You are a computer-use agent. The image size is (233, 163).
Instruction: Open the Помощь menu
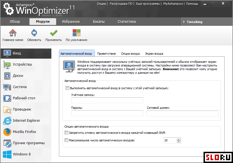(x=192, y=4)
